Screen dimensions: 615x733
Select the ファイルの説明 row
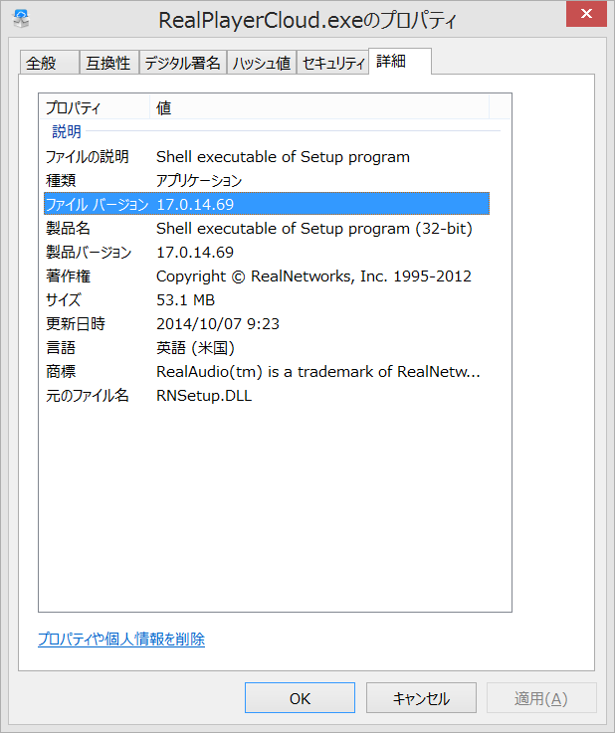pos(267,157)
